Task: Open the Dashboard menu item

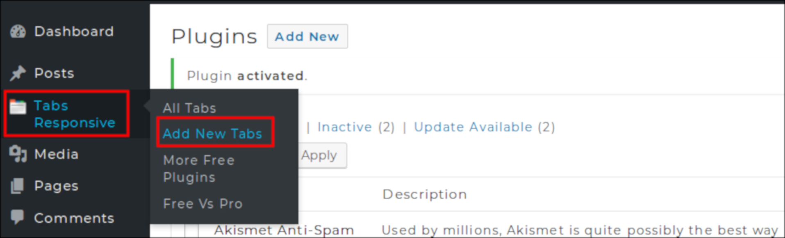Action: tap(74, 31)
